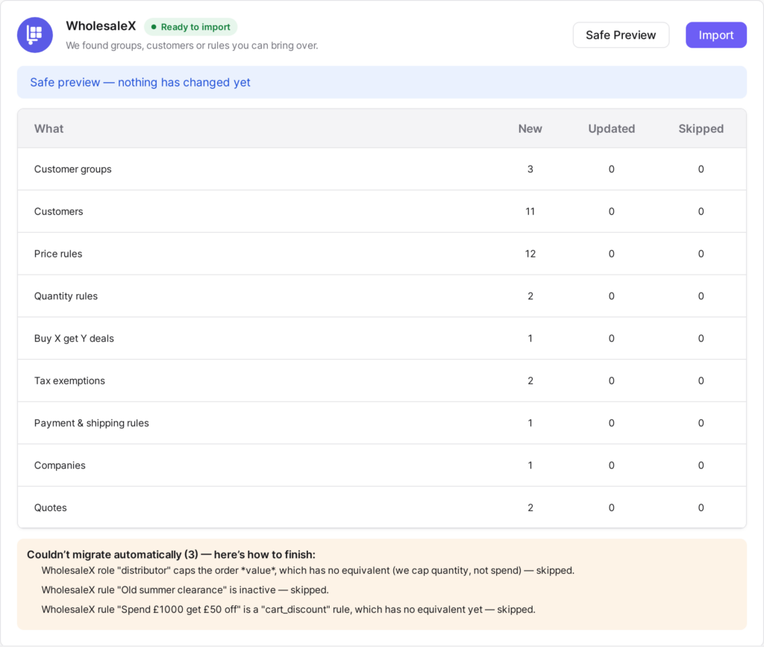Select the 'Payment & shipping rules' row label

coord(92,423)
